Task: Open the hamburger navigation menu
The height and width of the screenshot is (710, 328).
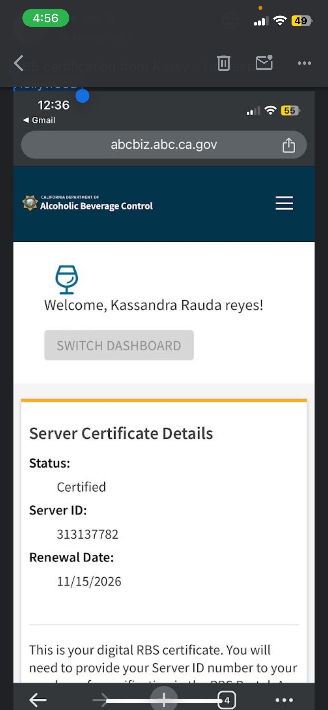Action: pyautogui.click(x=284, y=203)
